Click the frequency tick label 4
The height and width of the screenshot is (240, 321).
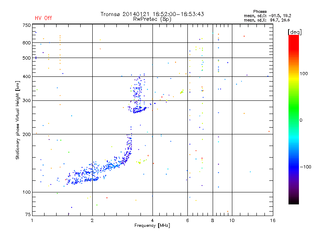[x=152, y=220]
